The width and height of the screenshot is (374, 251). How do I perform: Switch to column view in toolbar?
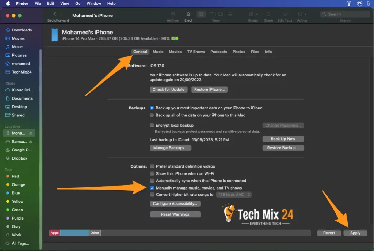tap(220, 14)
